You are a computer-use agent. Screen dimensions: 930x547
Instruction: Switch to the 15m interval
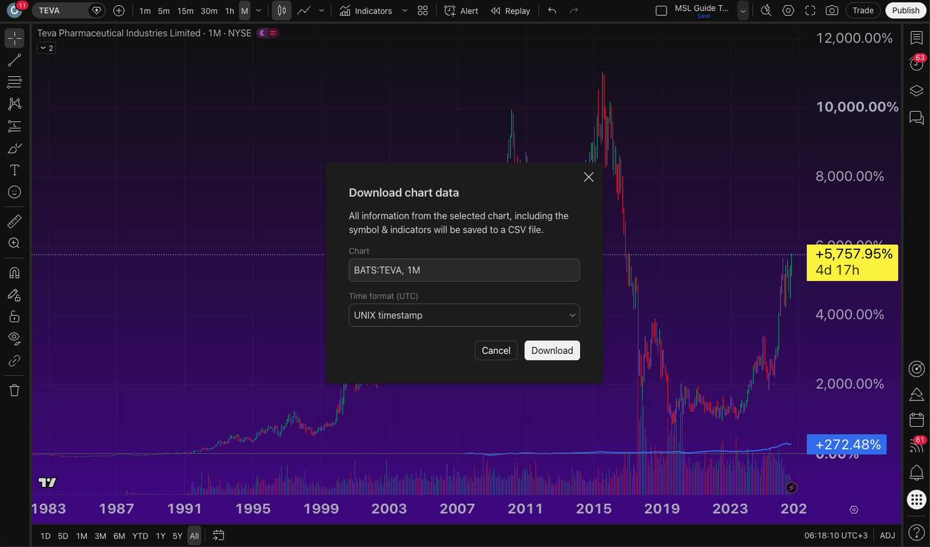(185, 11)
